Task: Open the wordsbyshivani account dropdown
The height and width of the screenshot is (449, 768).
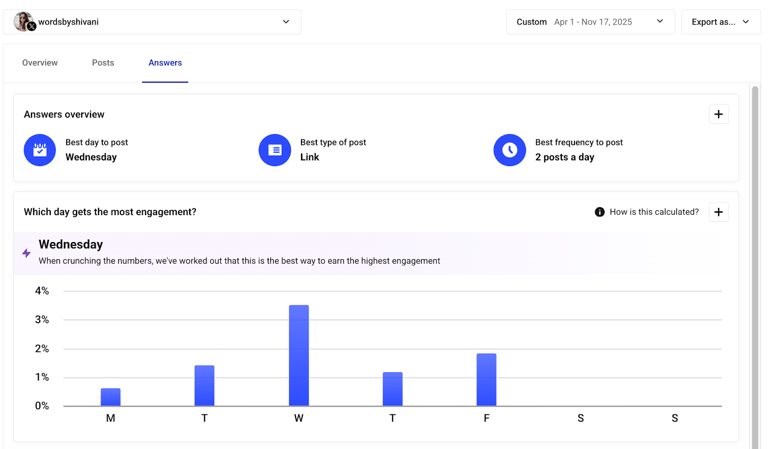Action: (286, 22)
